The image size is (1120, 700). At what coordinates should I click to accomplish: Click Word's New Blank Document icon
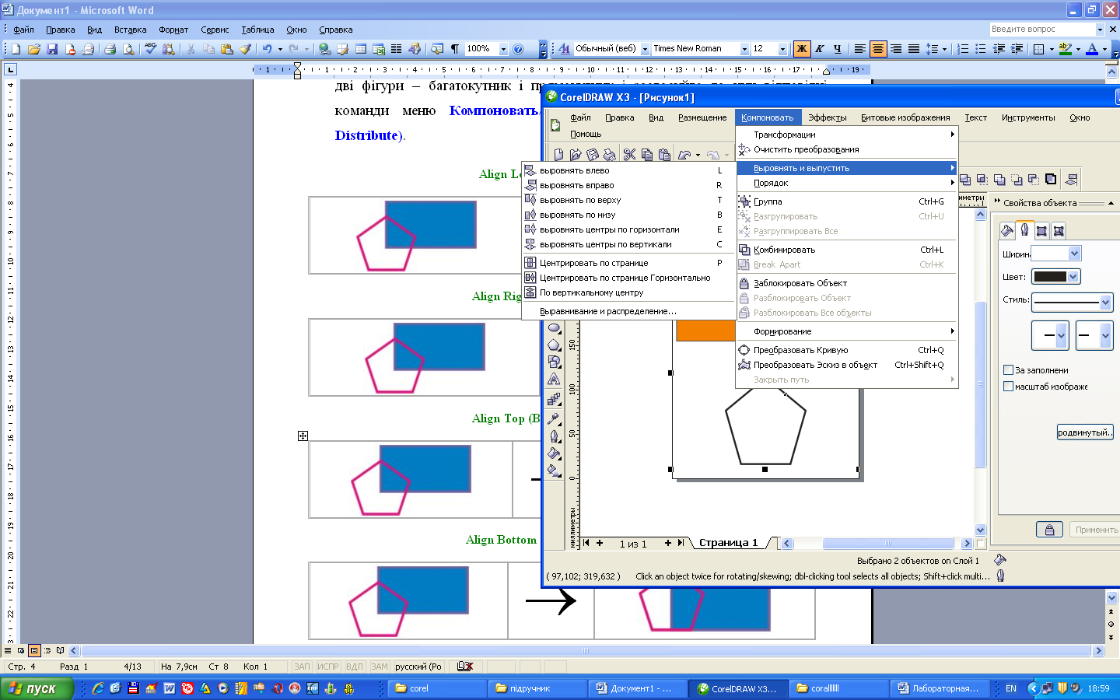pos(16,49)
